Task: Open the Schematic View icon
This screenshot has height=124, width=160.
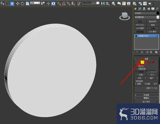Action: point(129,3)
